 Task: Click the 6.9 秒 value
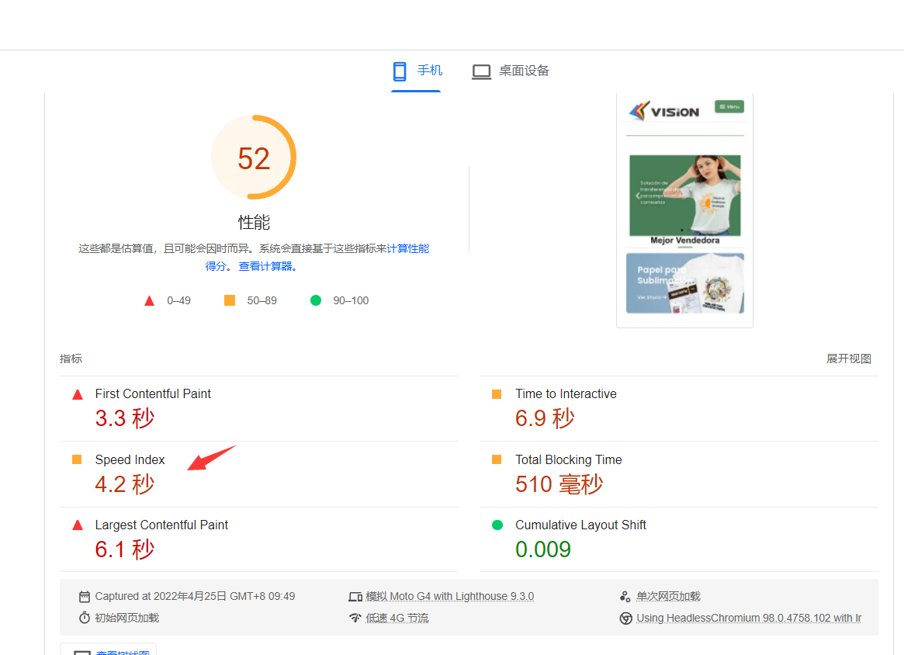click(x=545, y=418)
